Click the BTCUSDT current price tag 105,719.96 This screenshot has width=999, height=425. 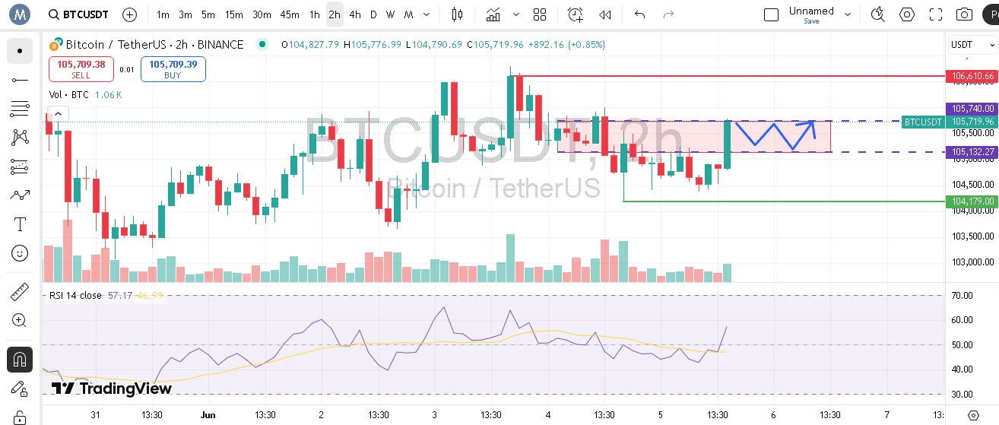click(950, 122)
